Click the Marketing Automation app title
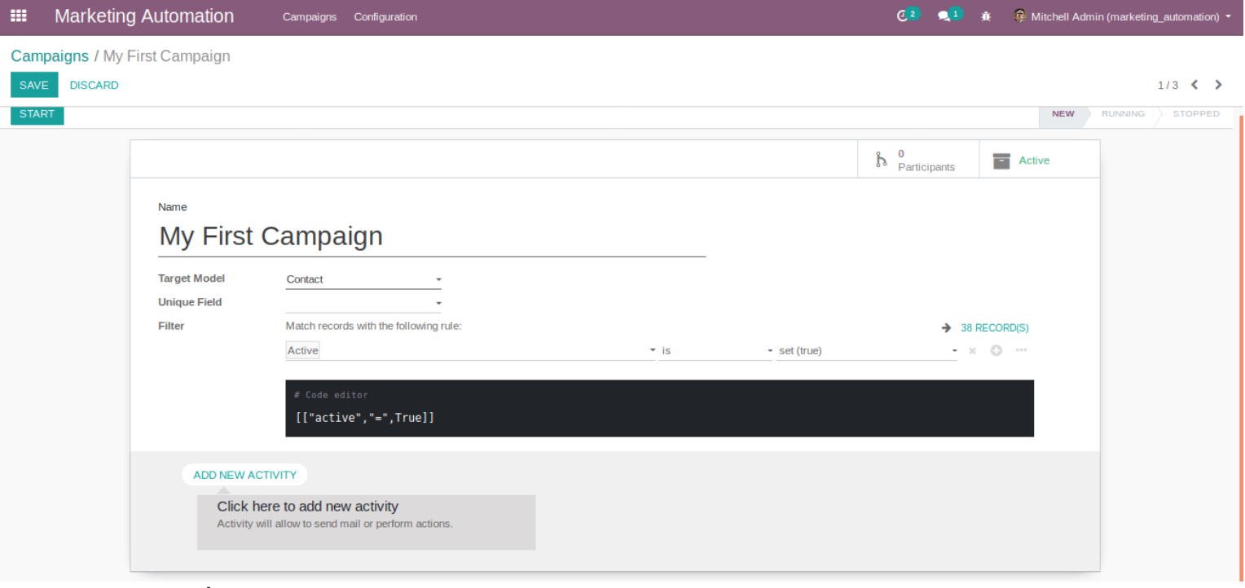This screenshot has width=1245, height=588. pos(144,16)
